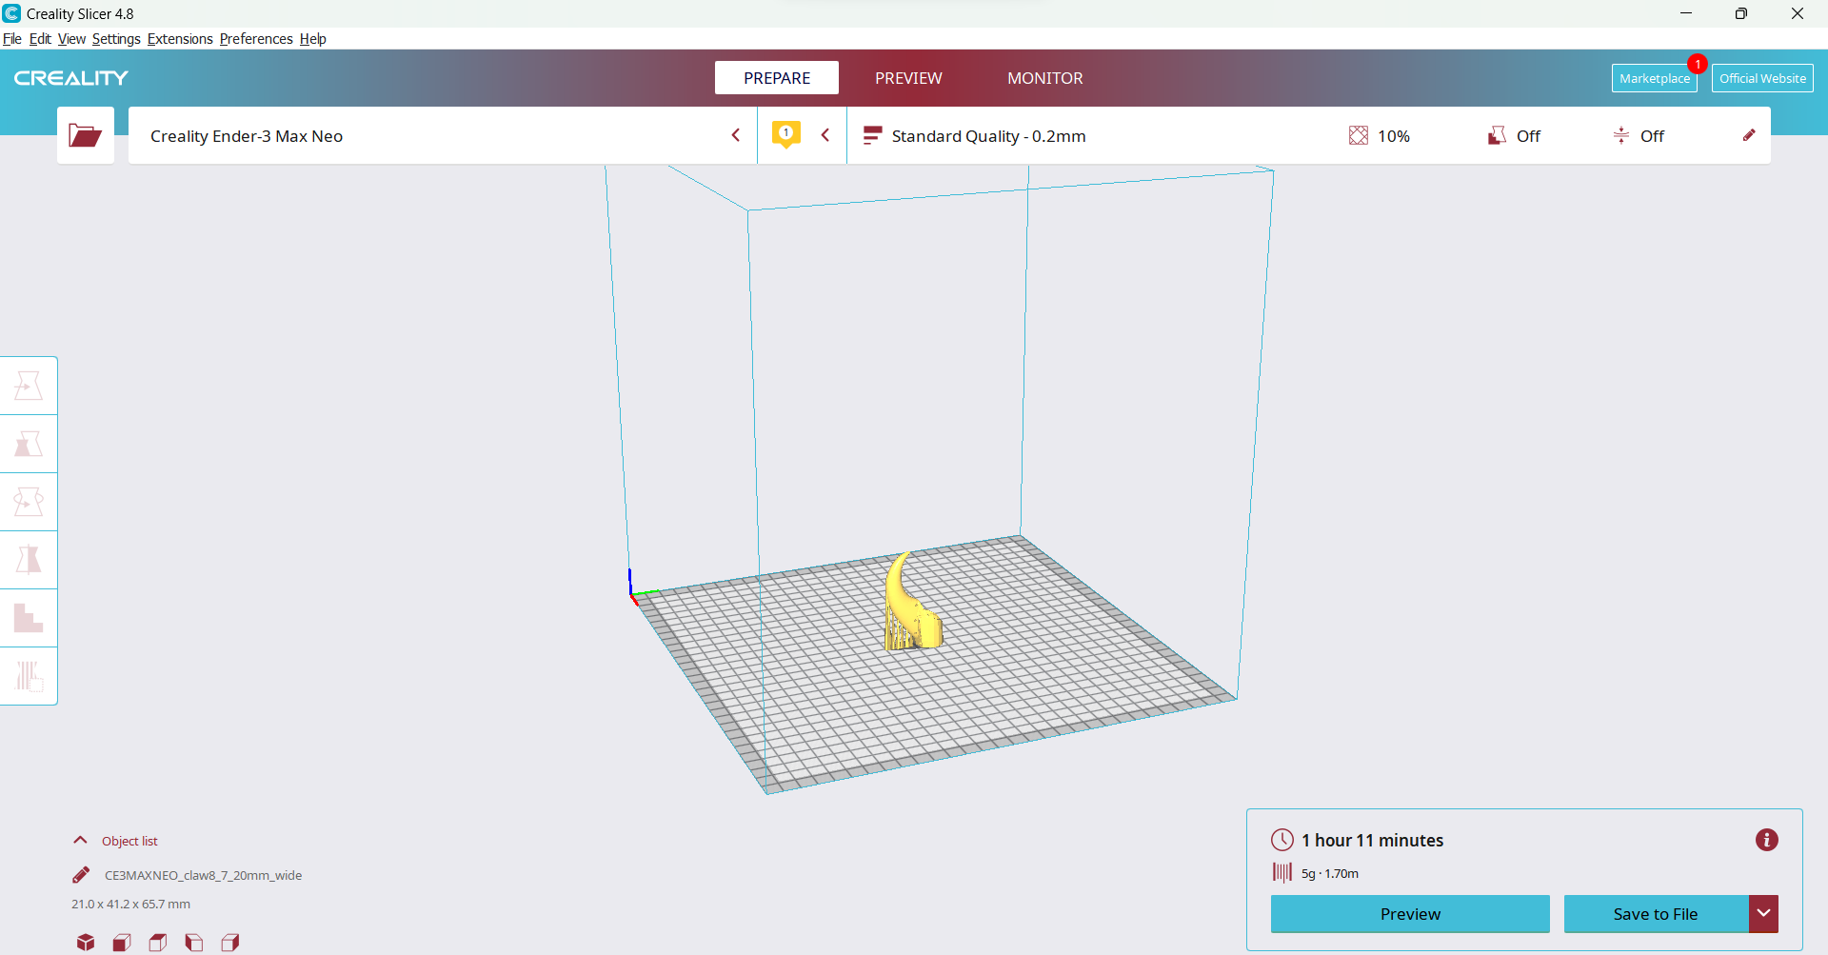Click the 21.0 x 41.2 x 65.7 mm dimensions text
Image resolution: width=1828 pixels, height=955 pixels.
point(130,904)
